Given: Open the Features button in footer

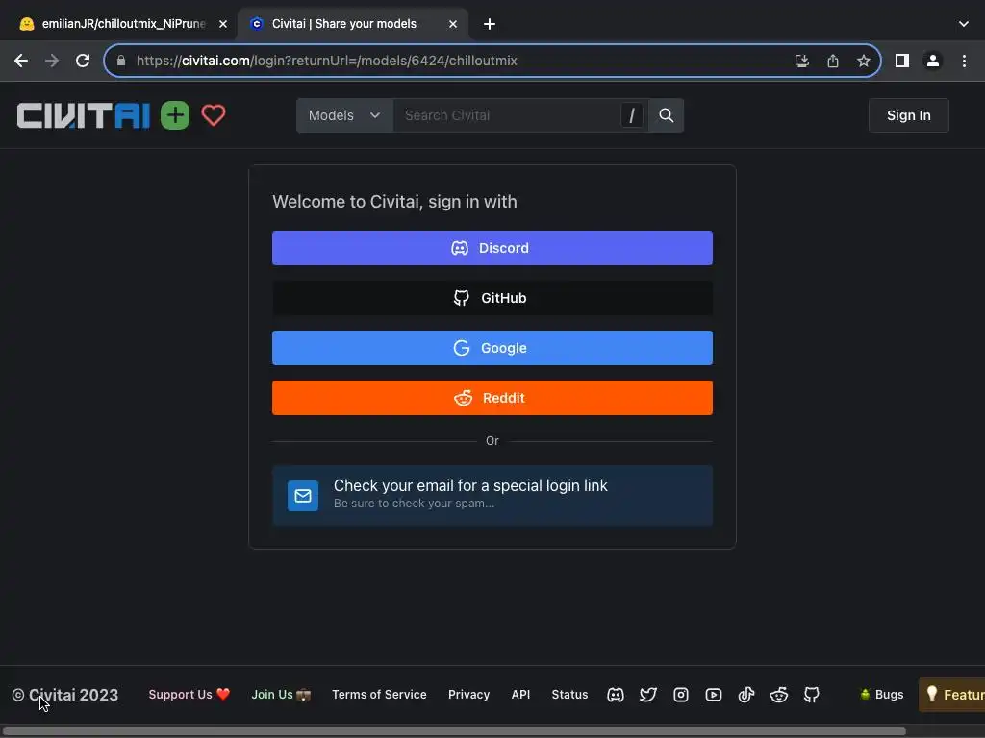Looking at the screenshot, I should coord(952,695).
